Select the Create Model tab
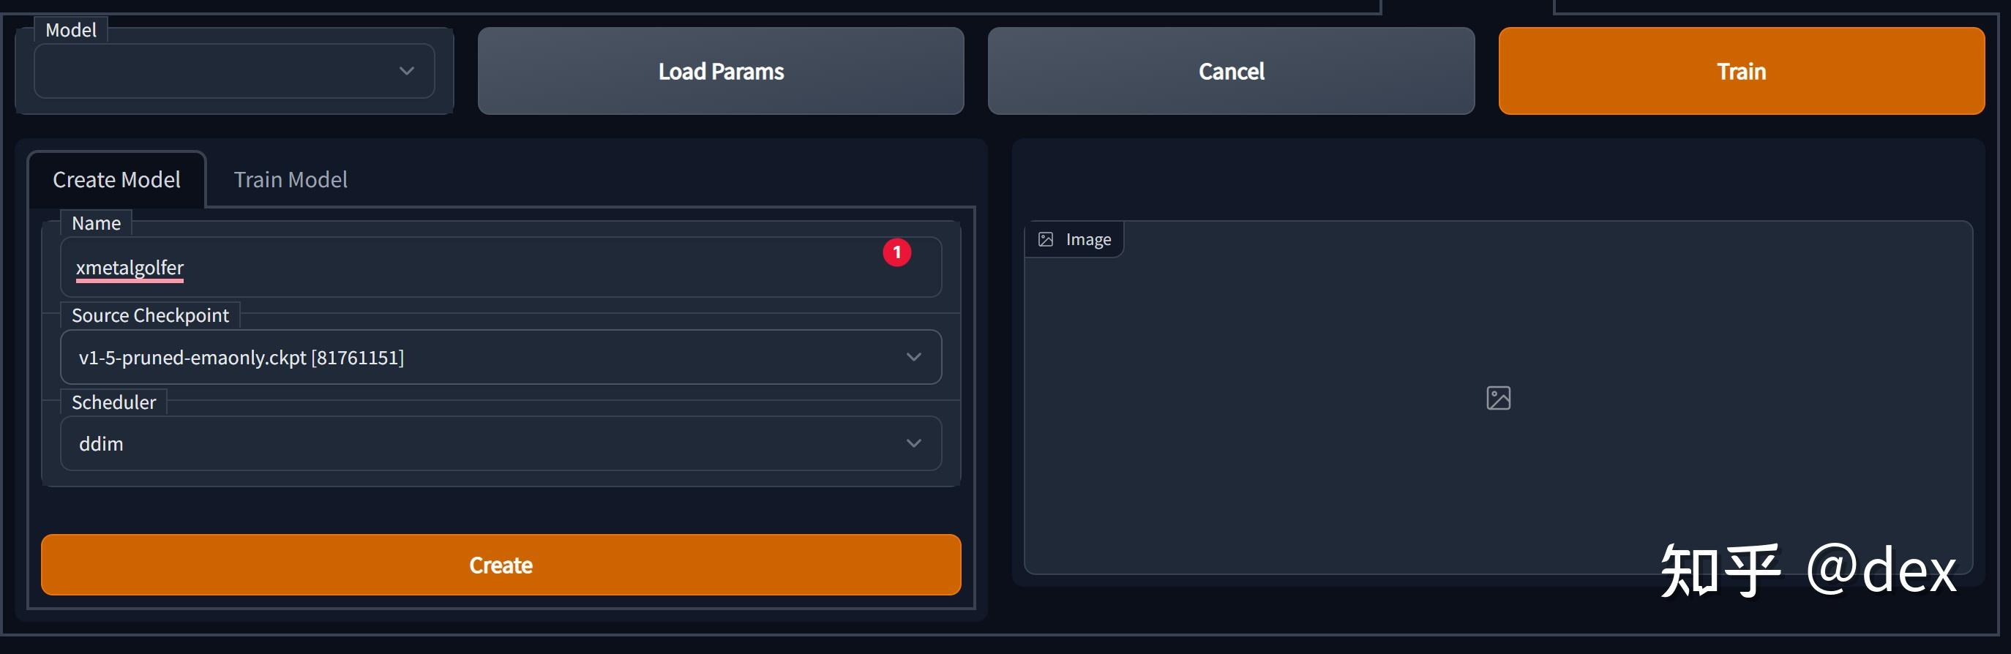The height and width of the screenshot is (654, 2011). pyautogui.click(x=116, y=179)
